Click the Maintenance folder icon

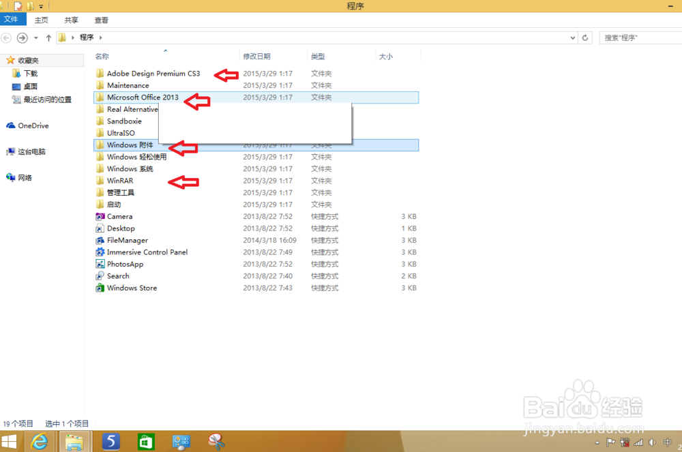coord(100,85)
